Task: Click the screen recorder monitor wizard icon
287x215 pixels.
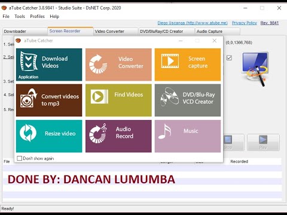Action: [256, 69]
